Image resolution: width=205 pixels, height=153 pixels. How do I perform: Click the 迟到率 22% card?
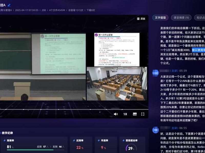[x=81, y=145]
